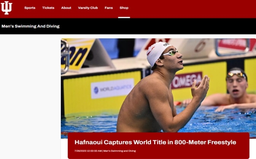This screenshot has height=159, width=256.
Task: Click the white underline beneath Shop
Action: (124, 17)
